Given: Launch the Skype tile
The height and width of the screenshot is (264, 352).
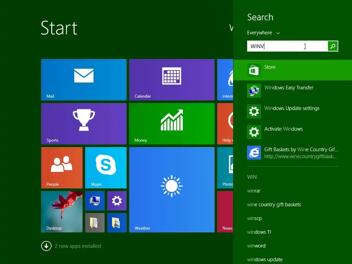Looking at the screenshot, I should pos(106,168).
